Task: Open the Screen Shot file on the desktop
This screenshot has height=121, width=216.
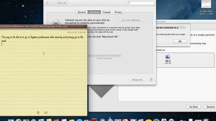Action: point(206,7)
